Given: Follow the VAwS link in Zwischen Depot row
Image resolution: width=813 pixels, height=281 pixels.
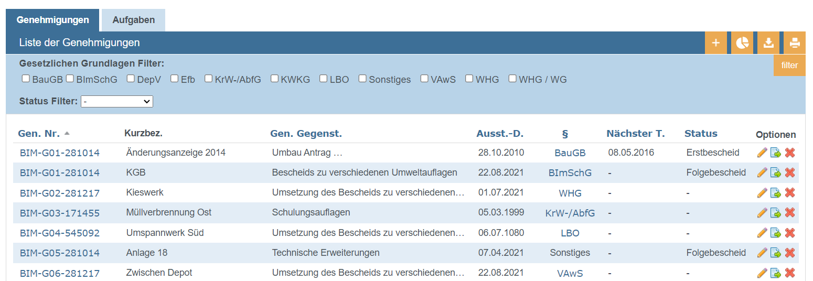Looking at the screenshot, I should (x=570, y=274).
